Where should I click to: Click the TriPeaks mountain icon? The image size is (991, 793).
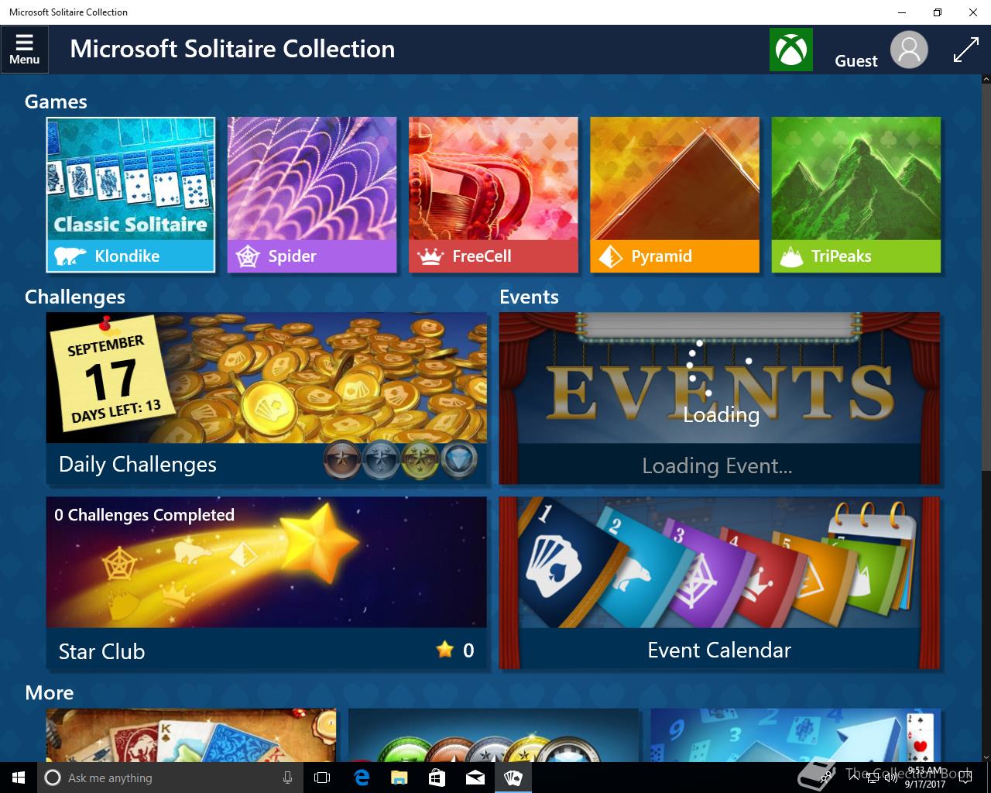tap(791, 256)
